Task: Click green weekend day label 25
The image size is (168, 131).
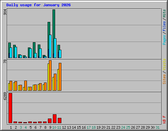Action: click(128, 127)
